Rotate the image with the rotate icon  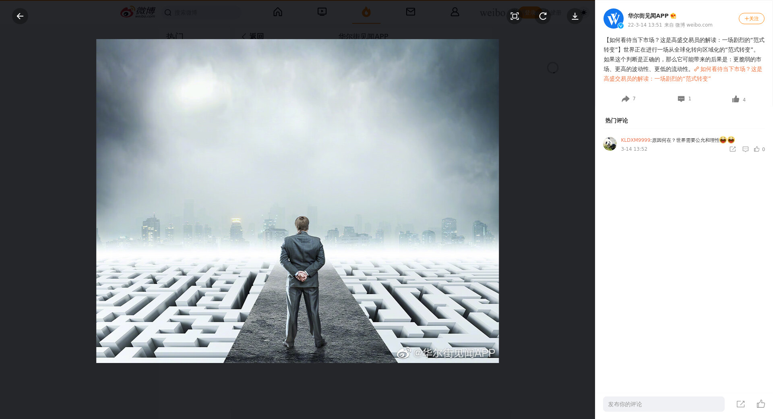543,16
